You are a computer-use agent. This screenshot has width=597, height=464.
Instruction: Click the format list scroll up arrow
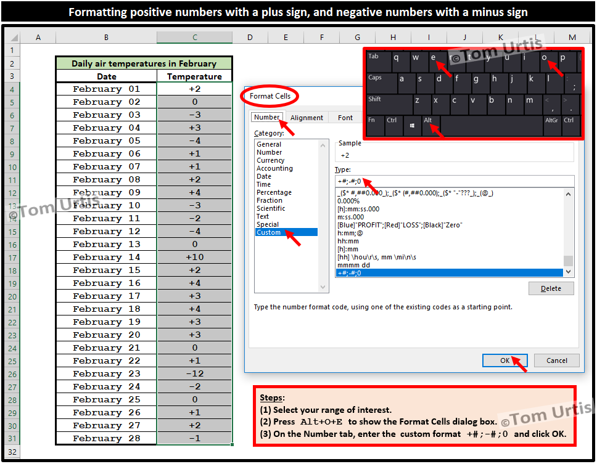tap(568, 194)
